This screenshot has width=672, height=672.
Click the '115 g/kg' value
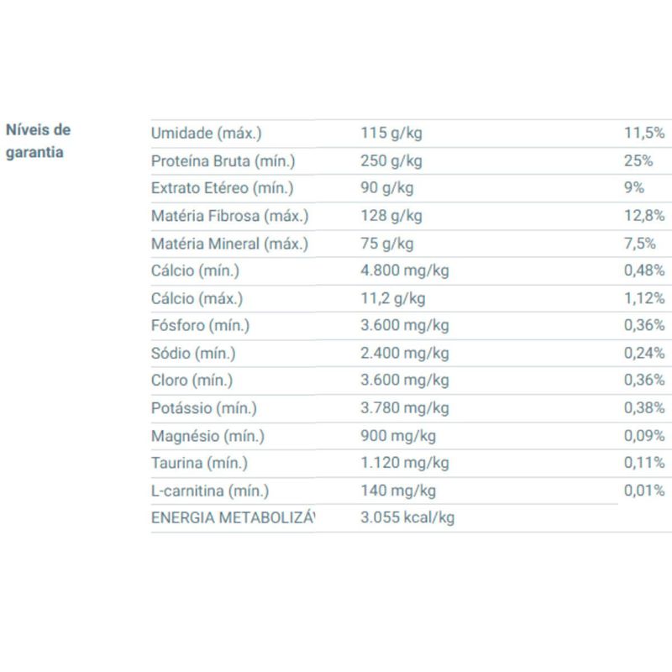(391, 134)
